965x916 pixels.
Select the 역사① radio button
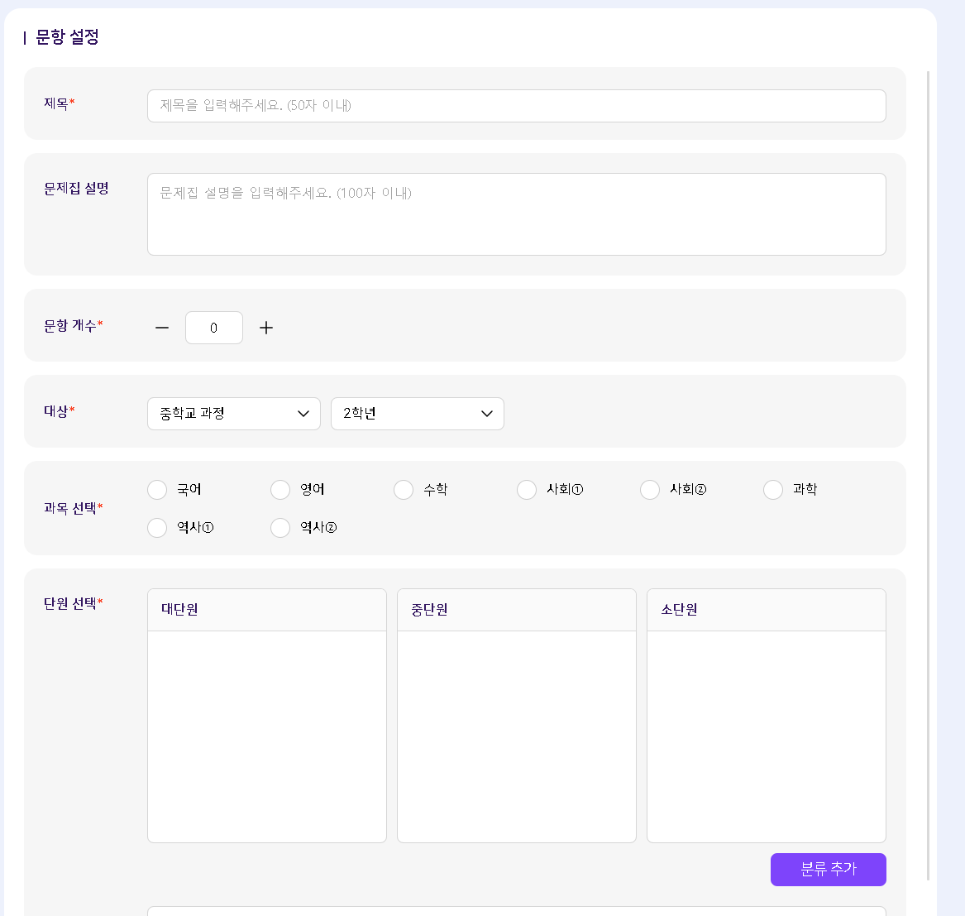pos(157,528)
